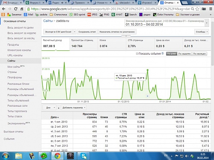
Task: Open the Столбцы columns dropdown
Action: tap(202, 32)
